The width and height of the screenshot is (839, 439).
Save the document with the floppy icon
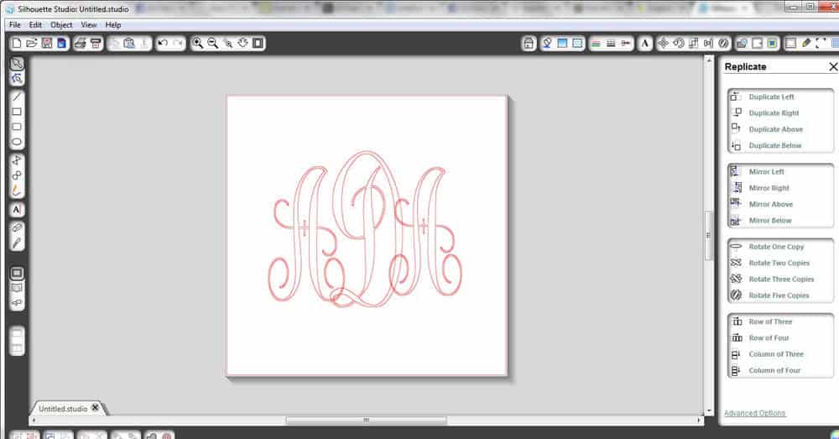click(x=46, y=43)
